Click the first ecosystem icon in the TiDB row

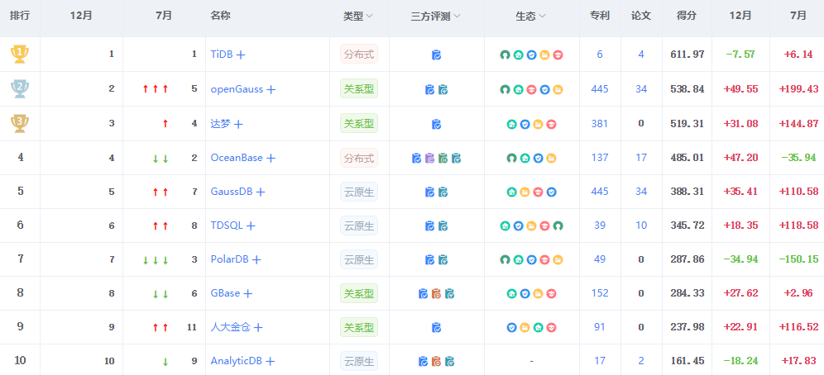[x=505, y=55]
